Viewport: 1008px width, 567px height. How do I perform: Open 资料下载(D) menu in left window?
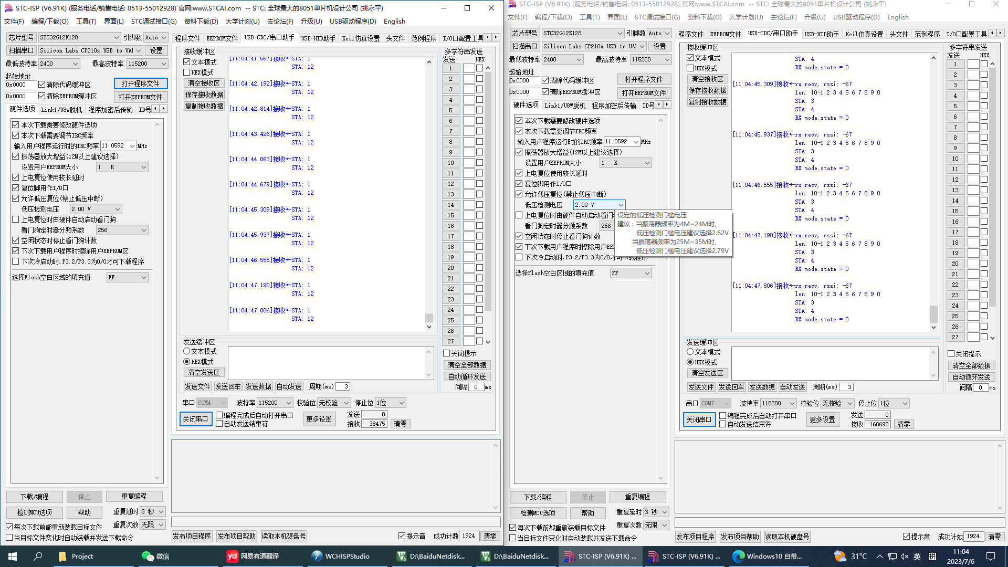[x=201, y=22]
